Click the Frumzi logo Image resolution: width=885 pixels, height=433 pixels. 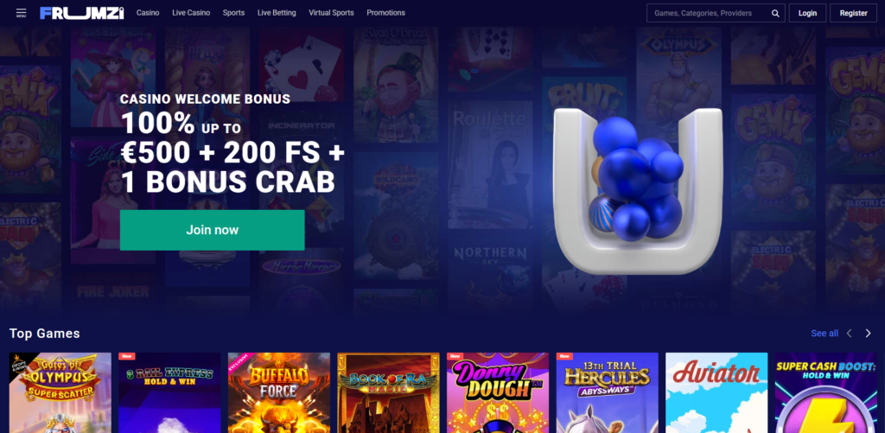(x=82, y=13)
